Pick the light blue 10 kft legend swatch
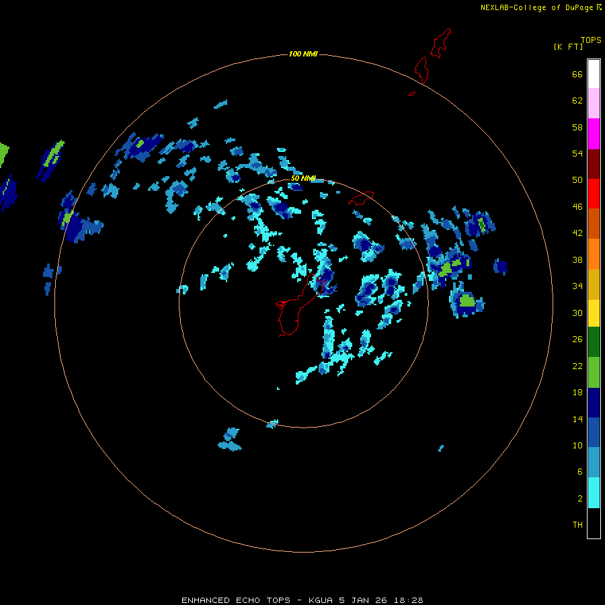605x605 pixels. 594,462
